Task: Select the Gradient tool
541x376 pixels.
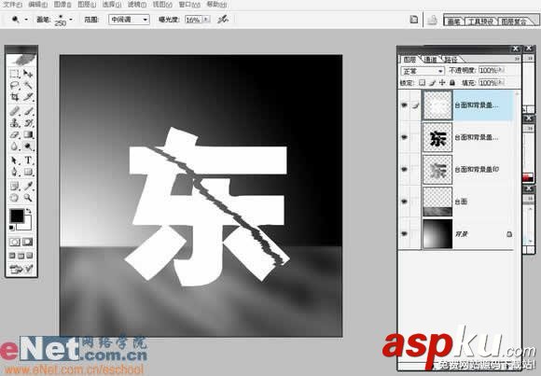Action: (28, 134)
